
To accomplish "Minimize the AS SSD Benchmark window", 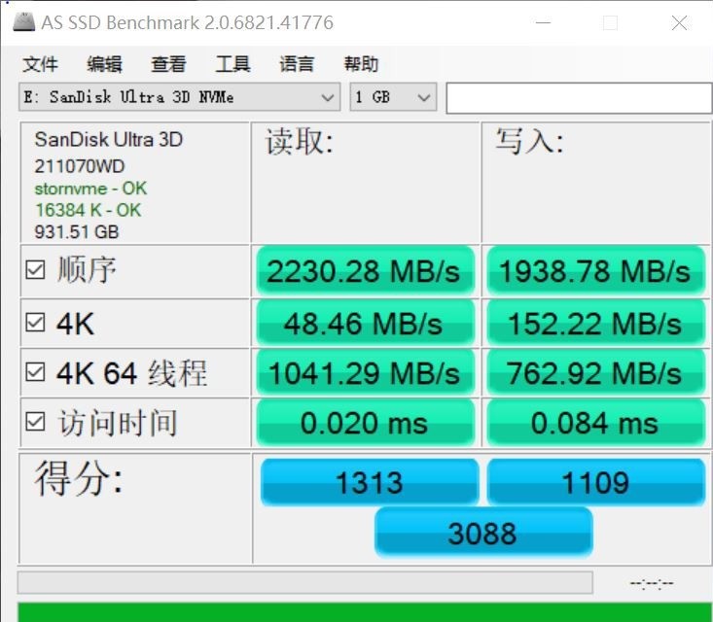I will click(543, 22).
